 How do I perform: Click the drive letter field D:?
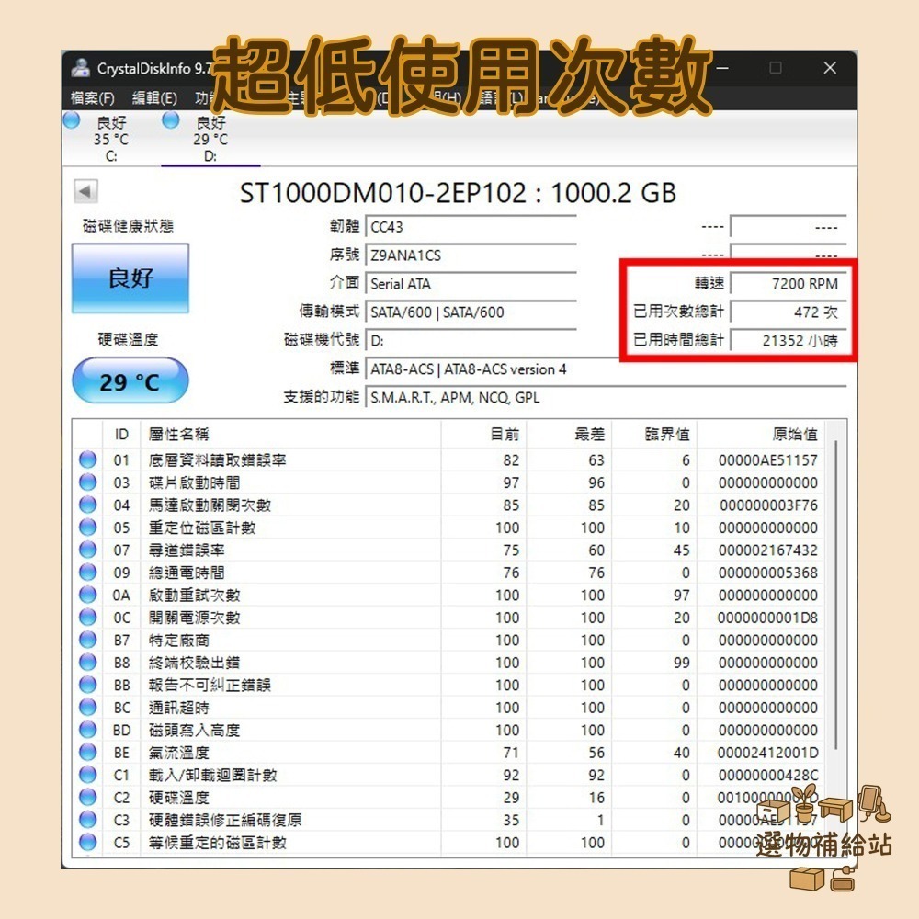point(471,341)
